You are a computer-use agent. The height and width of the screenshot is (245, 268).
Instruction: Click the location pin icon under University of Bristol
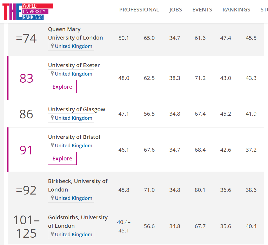[52, 145]
